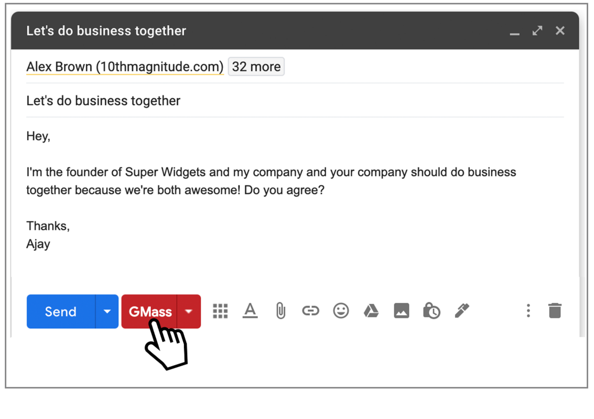Screen dimensions: 594x419
Task: Insert a link with the chain icon
Action: point(310,311)
